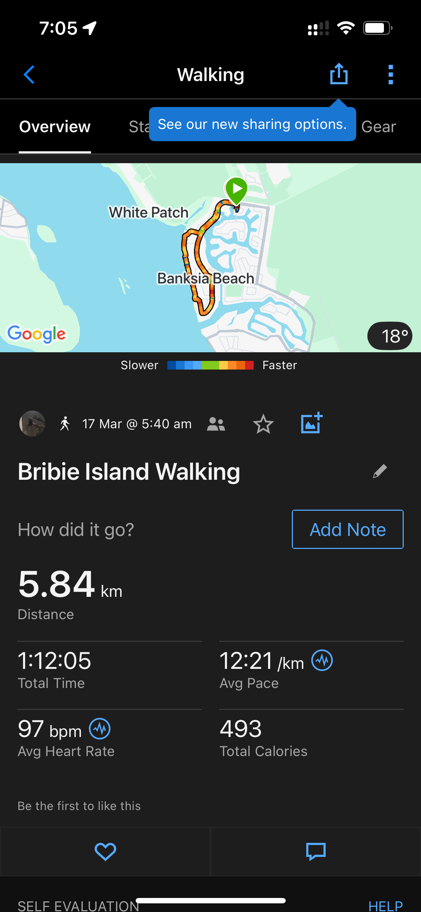Tap the green start marker on map

[236, 189]
